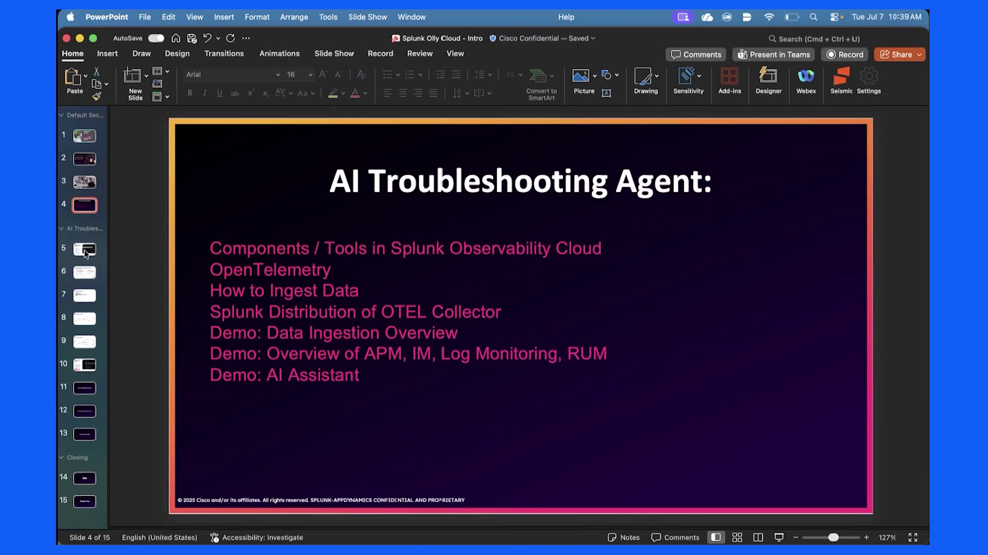Select slide 10 thumbnail

(x=84, y=364)
